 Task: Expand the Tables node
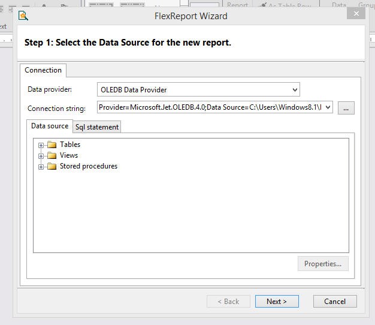(x=41, y=145)
